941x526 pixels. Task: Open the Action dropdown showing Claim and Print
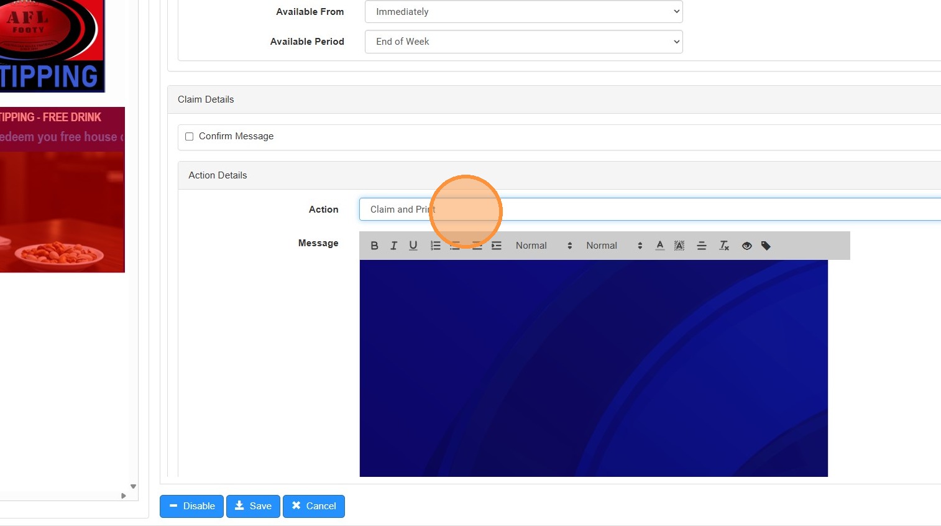point(650,210)
